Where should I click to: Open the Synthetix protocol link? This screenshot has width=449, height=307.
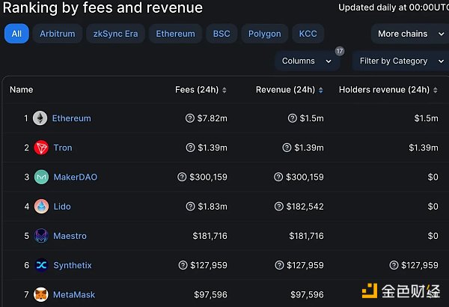click(x=72, y=265)
